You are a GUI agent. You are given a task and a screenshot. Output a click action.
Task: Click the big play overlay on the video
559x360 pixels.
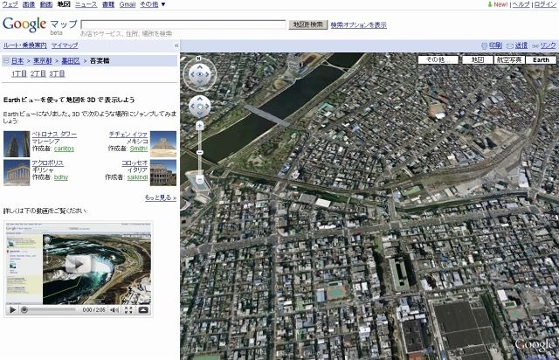78,264
